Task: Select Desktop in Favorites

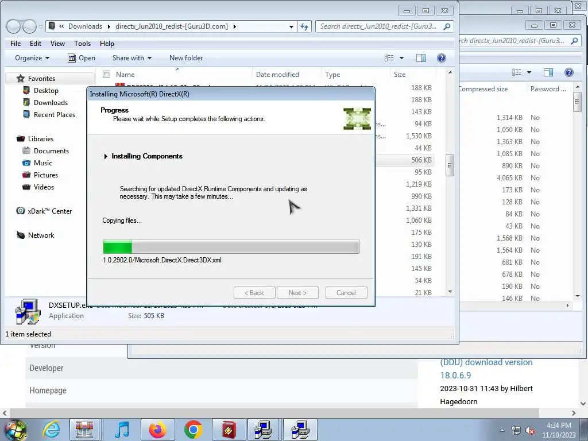Action: (46, 90)
